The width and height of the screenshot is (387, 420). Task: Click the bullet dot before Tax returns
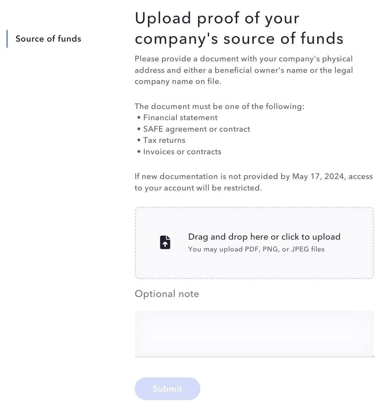click(x=139, y=140)
